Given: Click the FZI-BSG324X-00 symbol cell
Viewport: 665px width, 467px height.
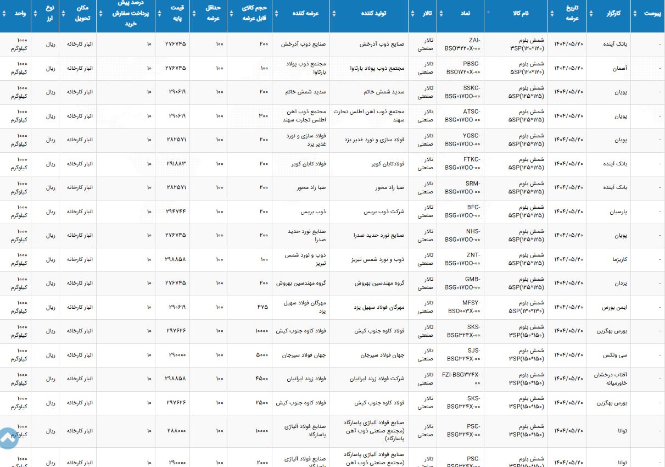Looking at the screenshot, I should point(461,379).
